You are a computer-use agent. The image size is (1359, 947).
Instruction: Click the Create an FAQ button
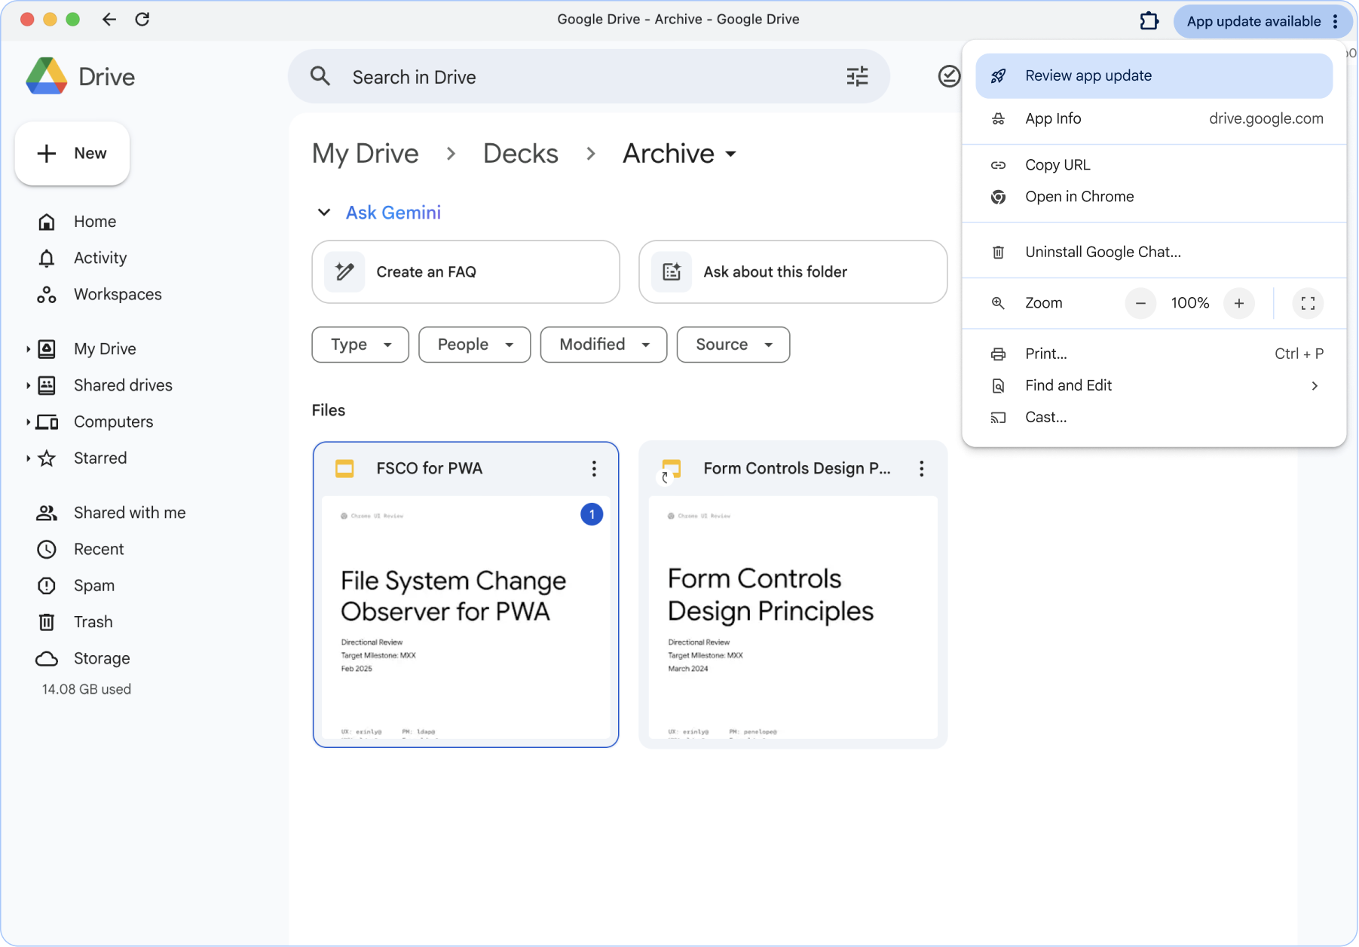point(465,272)
